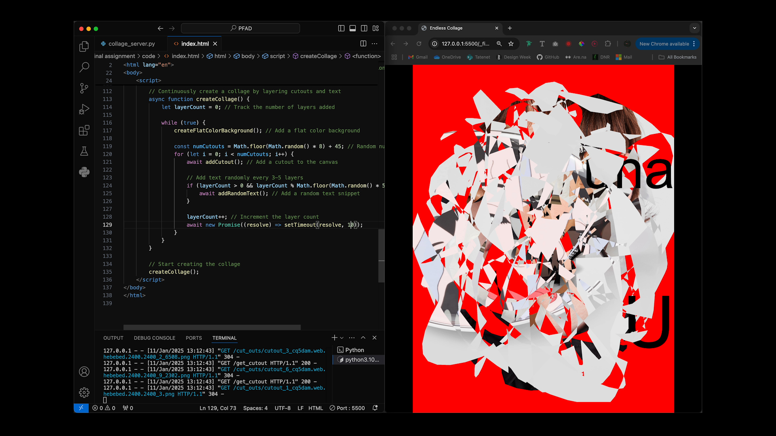Focus the Chrome address bar URL
Image resolution: width=776 pixels, height=436 pixels.
[x=465, y=44]
